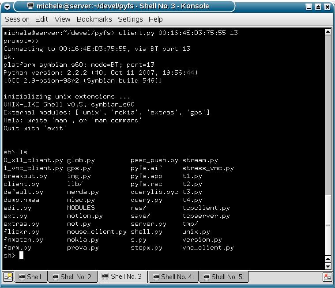Image resolution: width=335 pixels, height=288 pixels.
Task: Click the new session icon in tab bar
Action: click(x=8, y=277)
